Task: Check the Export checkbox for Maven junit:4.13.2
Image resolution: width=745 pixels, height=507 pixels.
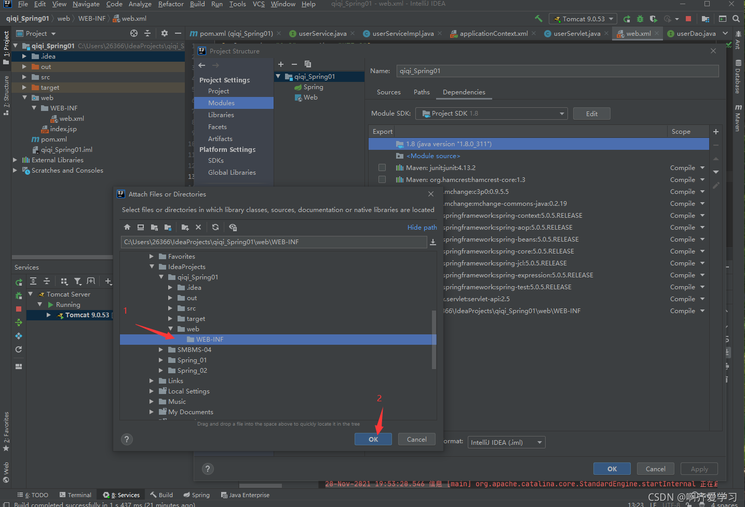Action: point(382,167)
